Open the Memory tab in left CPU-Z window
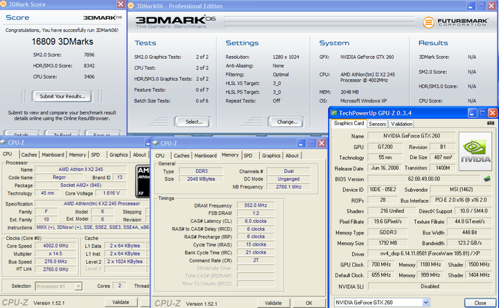This screenshot has height=308, width=499. point(78,154)
